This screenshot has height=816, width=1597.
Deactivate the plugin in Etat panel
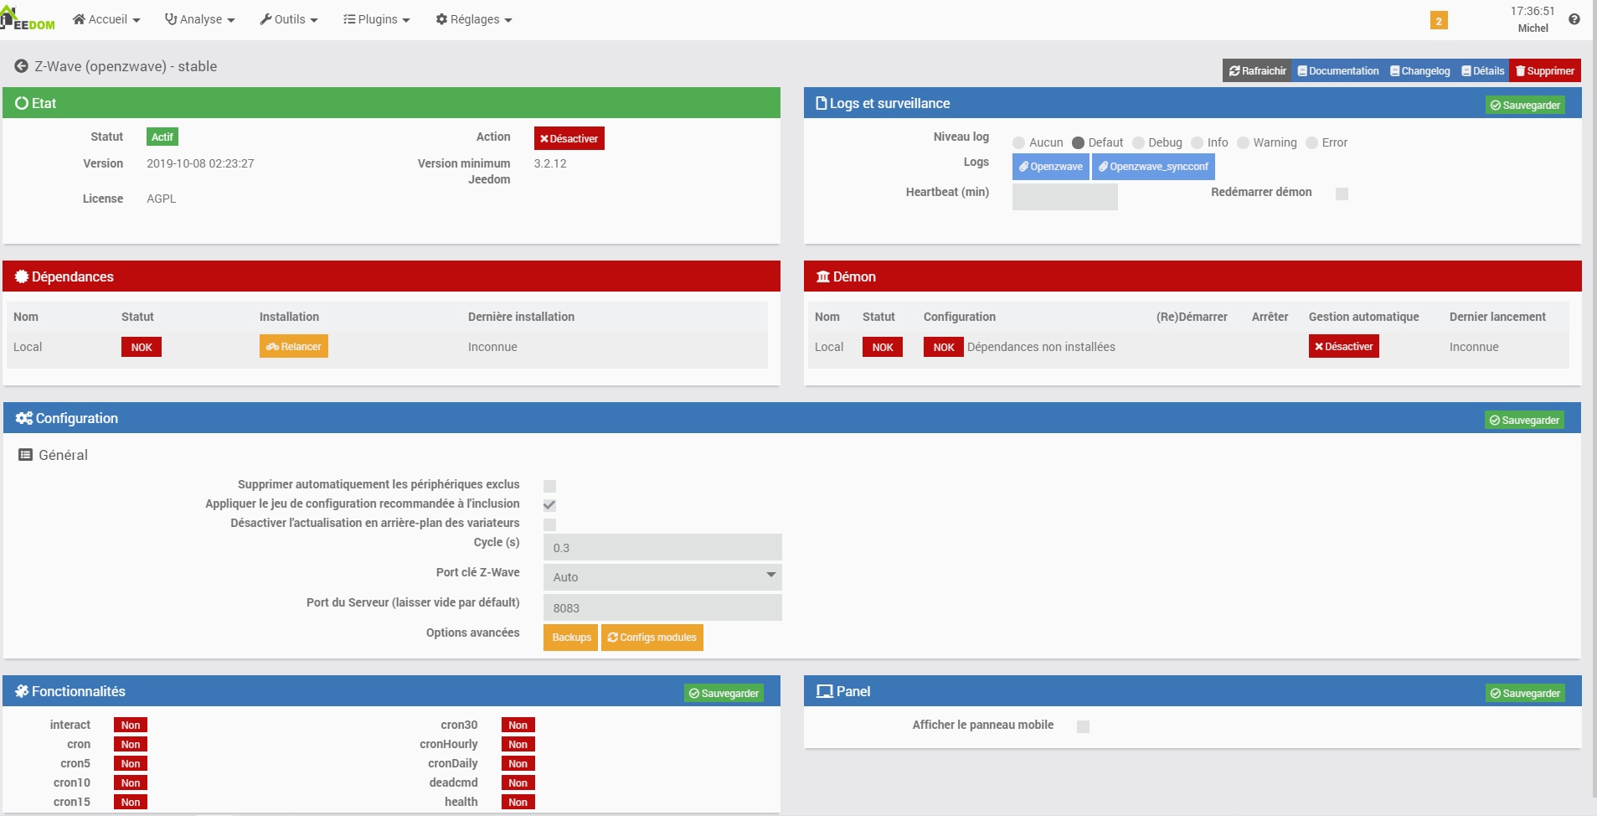(569, 139)
